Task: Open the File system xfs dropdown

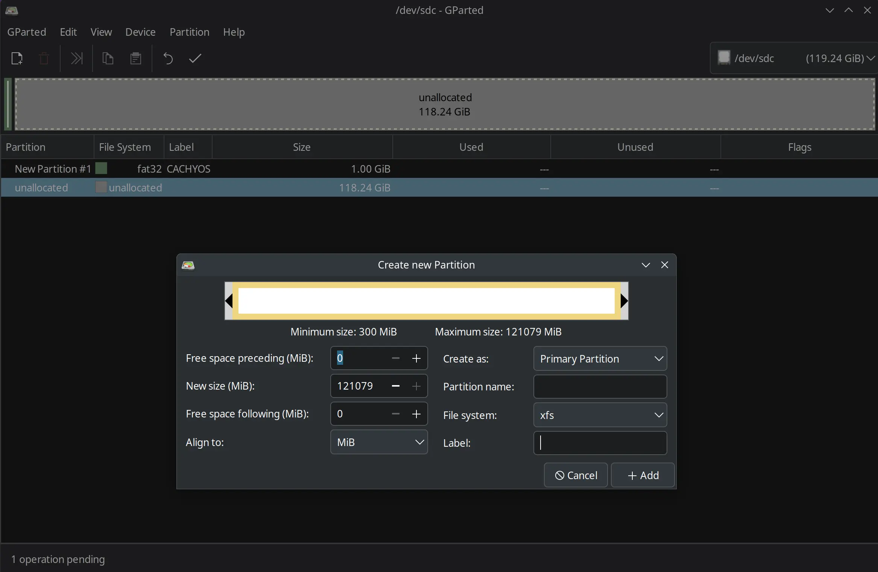Action: coord(600,415)
